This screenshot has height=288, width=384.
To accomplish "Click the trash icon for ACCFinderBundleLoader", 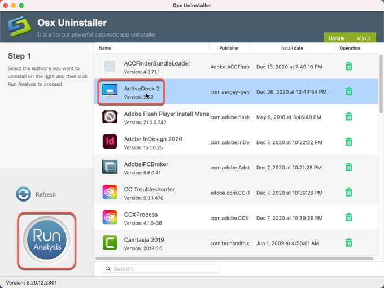I will [348, 66].
